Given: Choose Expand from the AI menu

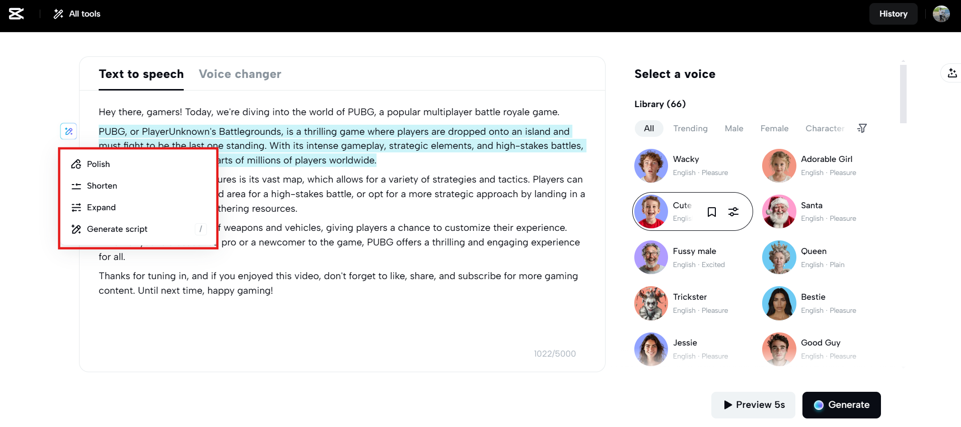Looking at the screenshot, I should [101, 207].
